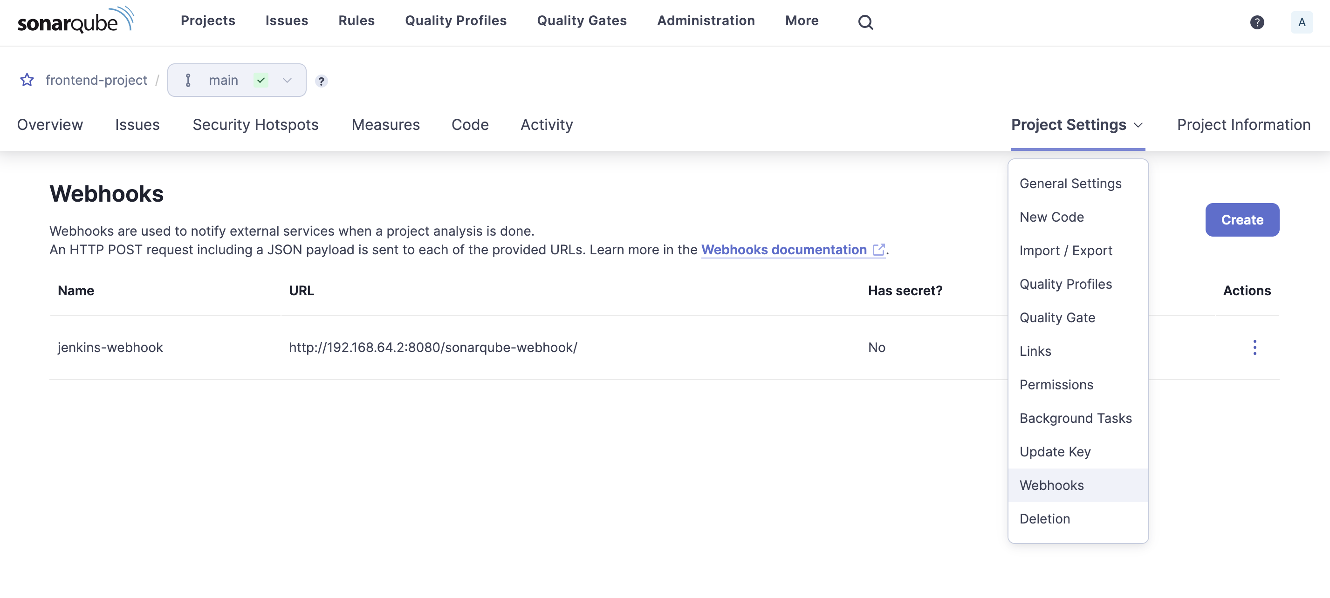Click the branch help question mark icon
The width and height of the screenshot is (1330, 598).
click(321, 81)
